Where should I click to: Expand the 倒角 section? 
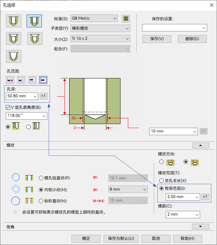200,226
